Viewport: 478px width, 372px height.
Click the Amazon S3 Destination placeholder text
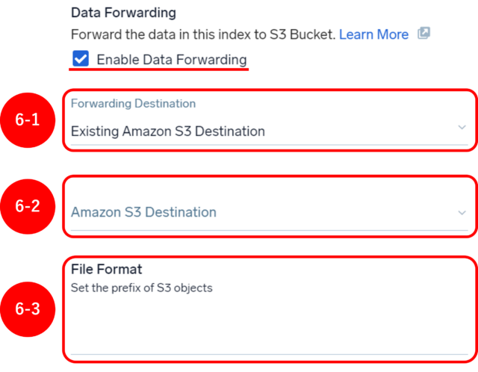click(x=143, y=212)
